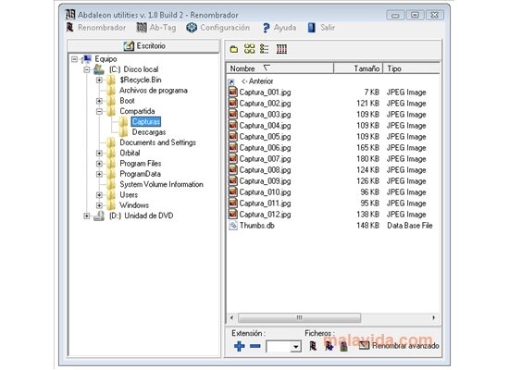Go up via <- Anterior entry
Image resolution: width=509 pixels, height=370 pixels.
(257, 81)
